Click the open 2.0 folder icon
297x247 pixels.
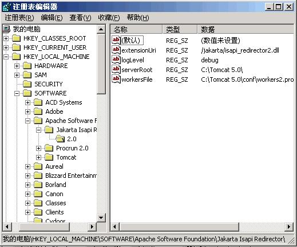(60, 139)
